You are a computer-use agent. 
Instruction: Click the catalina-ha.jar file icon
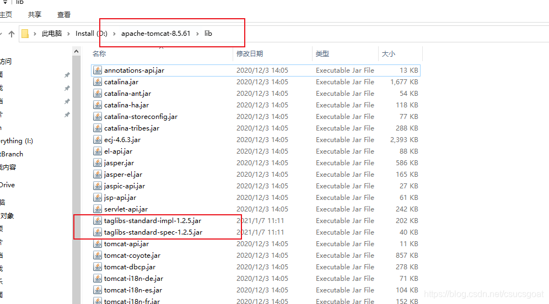click(x=98, y=105)
